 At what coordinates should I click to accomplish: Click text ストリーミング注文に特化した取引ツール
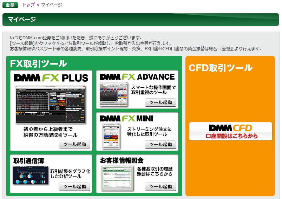tap(149, 132)
